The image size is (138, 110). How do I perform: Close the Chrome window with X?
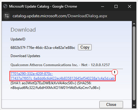point(130,6)
